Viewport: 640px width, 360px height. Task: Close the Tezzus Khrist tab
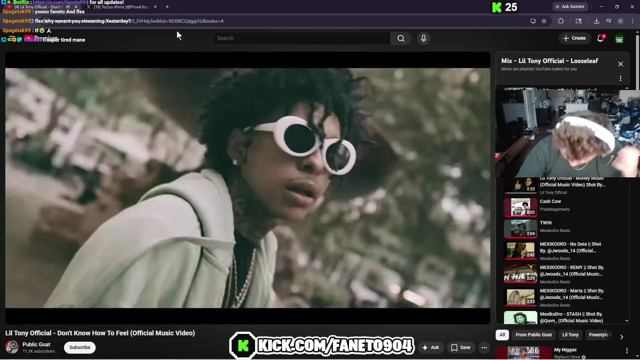[x=155, y=7]
